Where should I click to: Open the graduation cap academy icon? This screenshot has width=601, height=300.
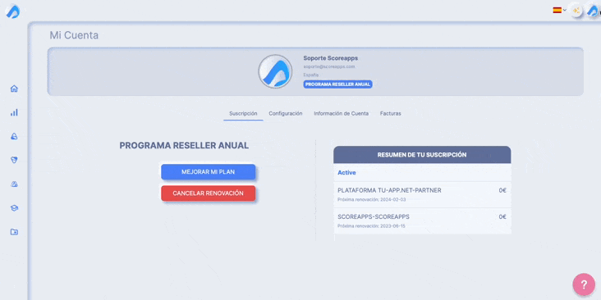point(14,208)
